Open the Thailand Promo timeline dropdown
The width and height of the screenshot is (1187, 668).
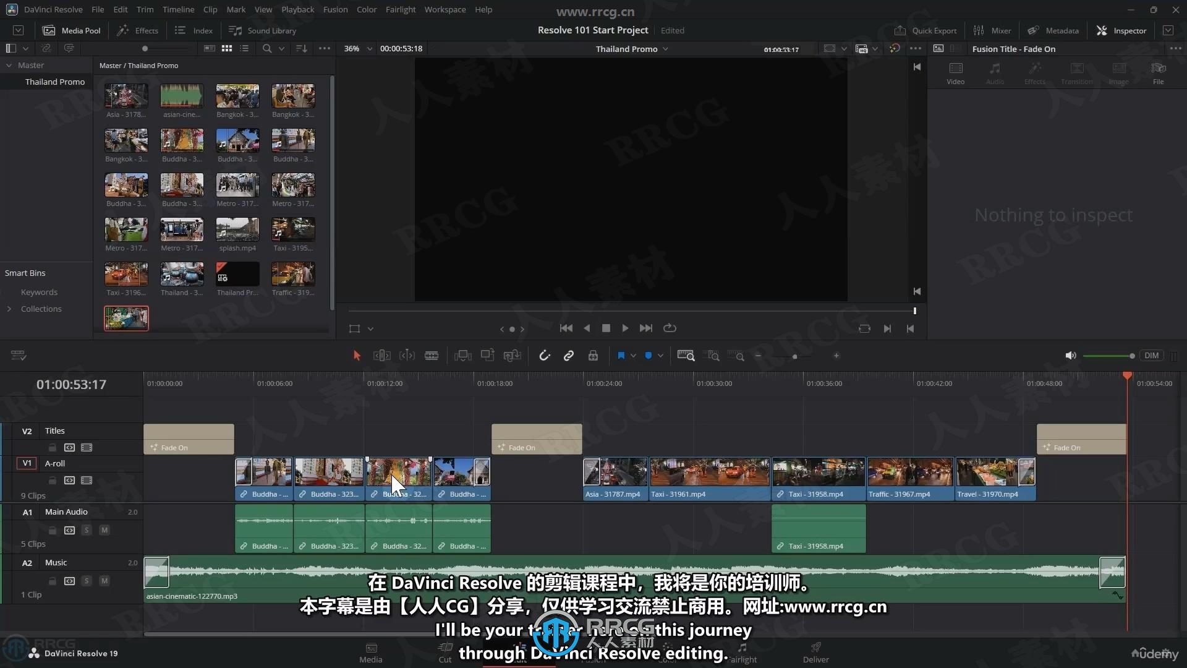pyautogui.click(x=631, y=49)
